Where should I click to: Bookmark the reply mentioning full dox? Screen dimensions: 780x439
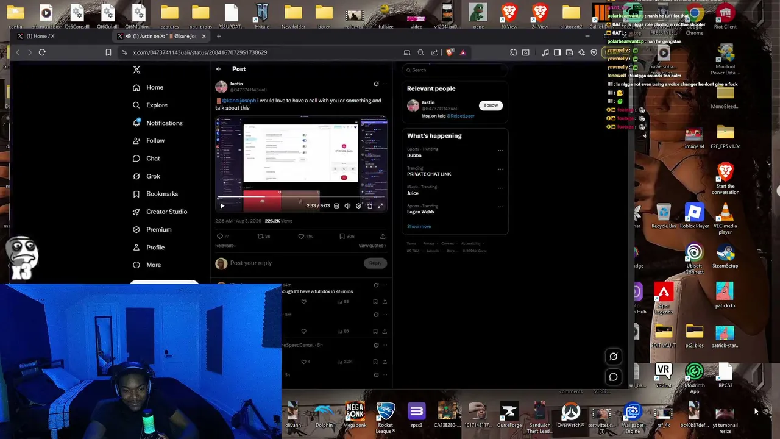pyautogui.click(x=375, y=302)
